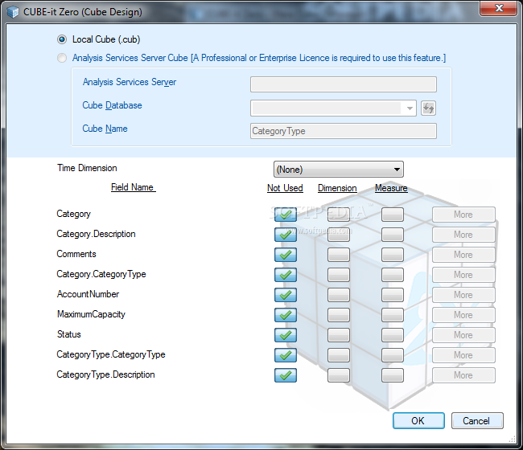Click the Measure column header
Screen dimensions: 523x450
pos(391,188)
